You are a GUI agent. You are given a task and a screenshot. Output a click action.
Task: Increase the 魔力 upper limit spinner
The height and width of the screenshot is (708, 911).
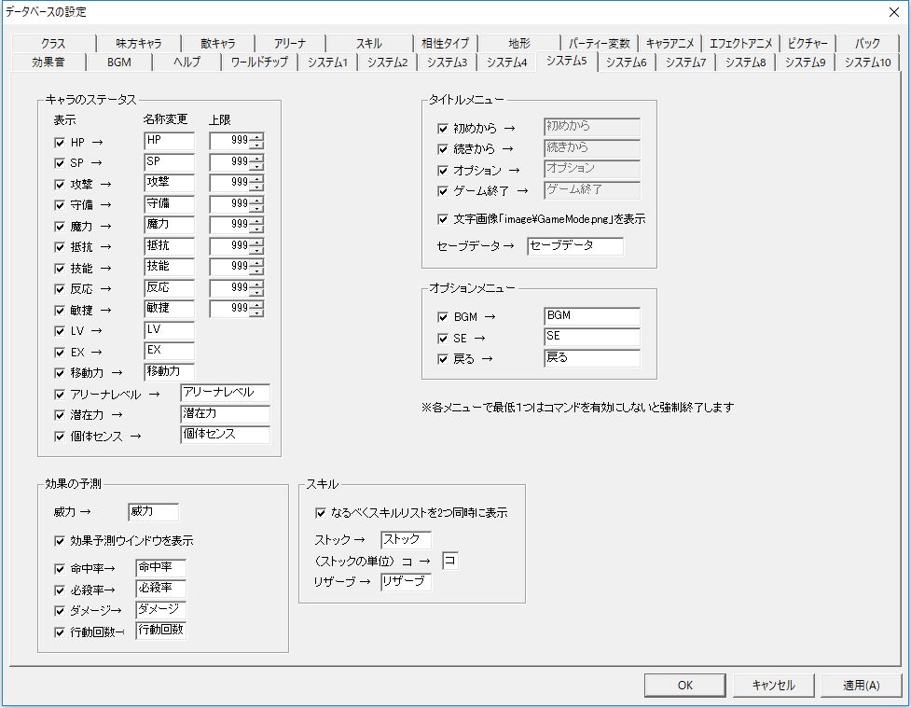click(x=256, y=220)
